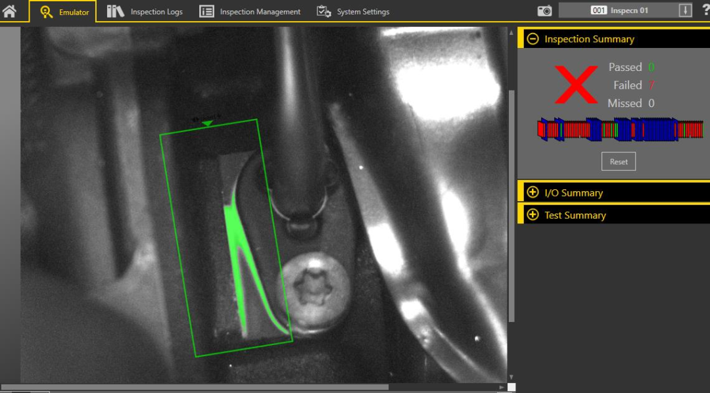
Task: Click the 001 inspection number badge
Action: tap(599, 11)
